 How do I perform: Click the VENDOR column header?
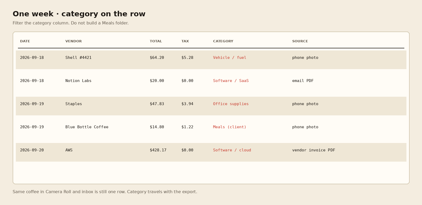point(74,41)
